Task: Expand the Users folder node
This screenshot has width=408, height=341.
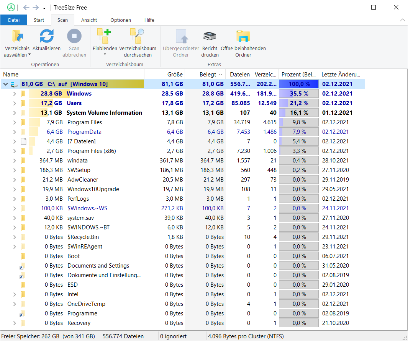Action: tap(15, 103)
